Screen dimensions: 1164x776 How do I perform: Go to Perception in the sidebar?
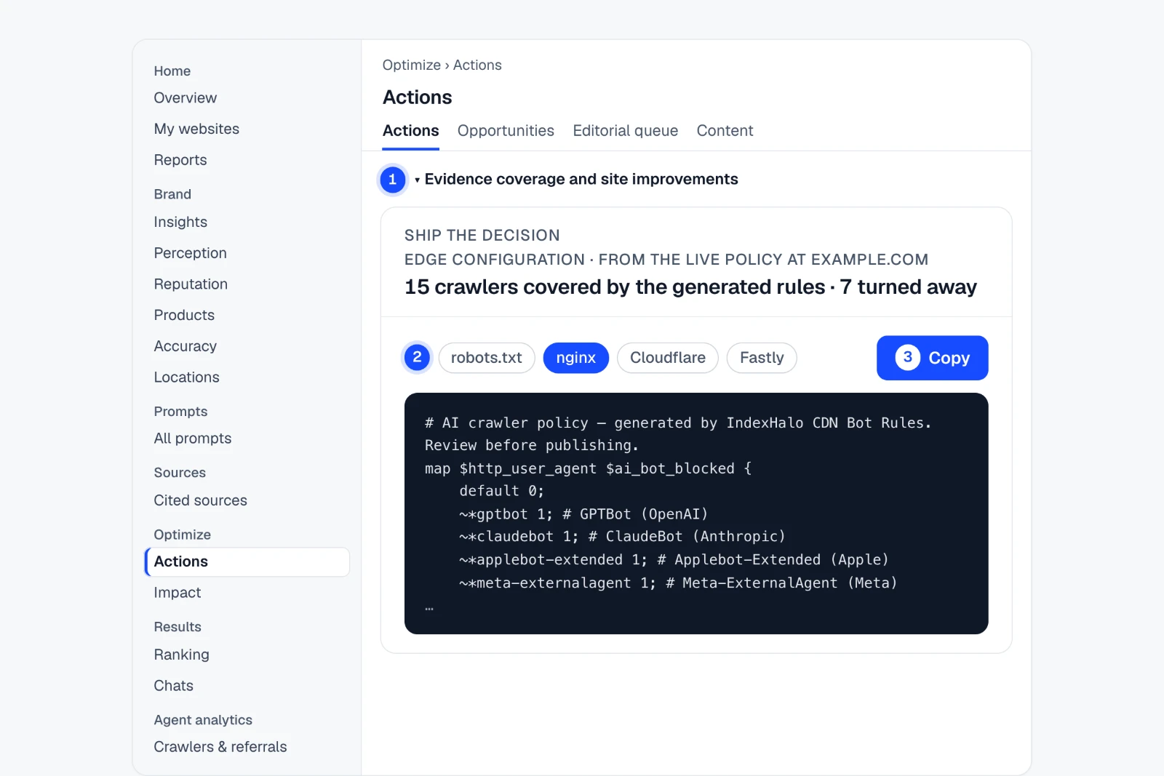190,253
